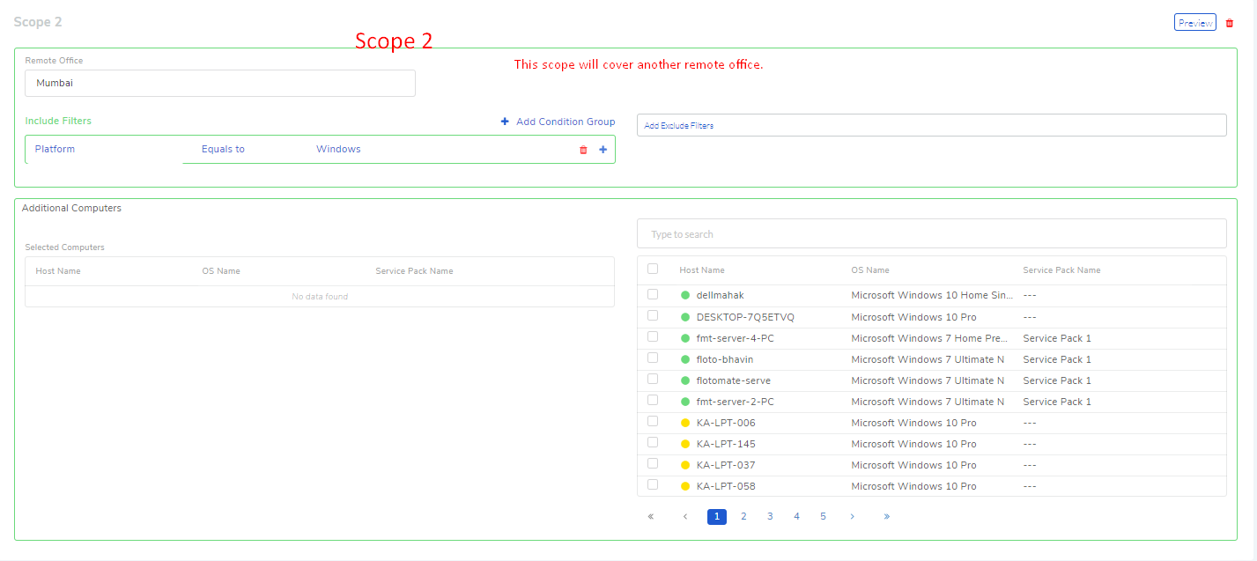Open the Remote Office Mumbai dropdown
The image size is (1257, 561).
pyautogui.click(x=220, y=83)
